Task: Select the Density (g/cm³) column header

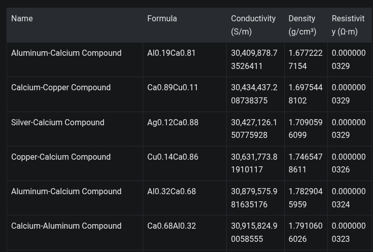Action: coord(302,25)
